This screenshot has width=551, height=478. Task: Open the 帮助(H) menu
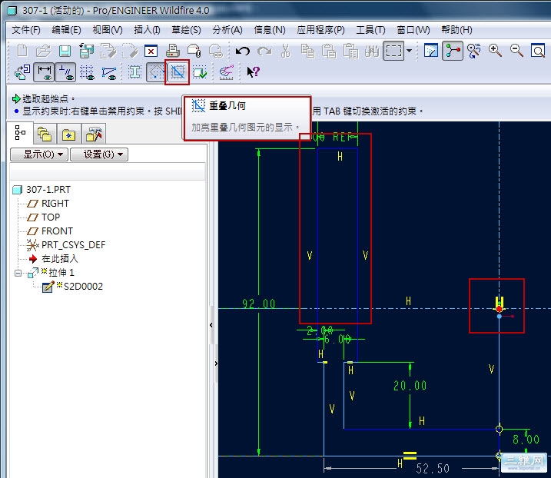(x=456, y=30)
